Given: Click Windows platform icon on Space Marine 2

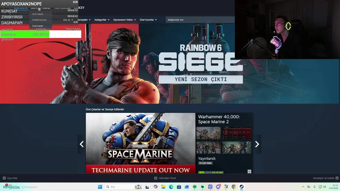Looking at the screenshot, I should point(249,172).
